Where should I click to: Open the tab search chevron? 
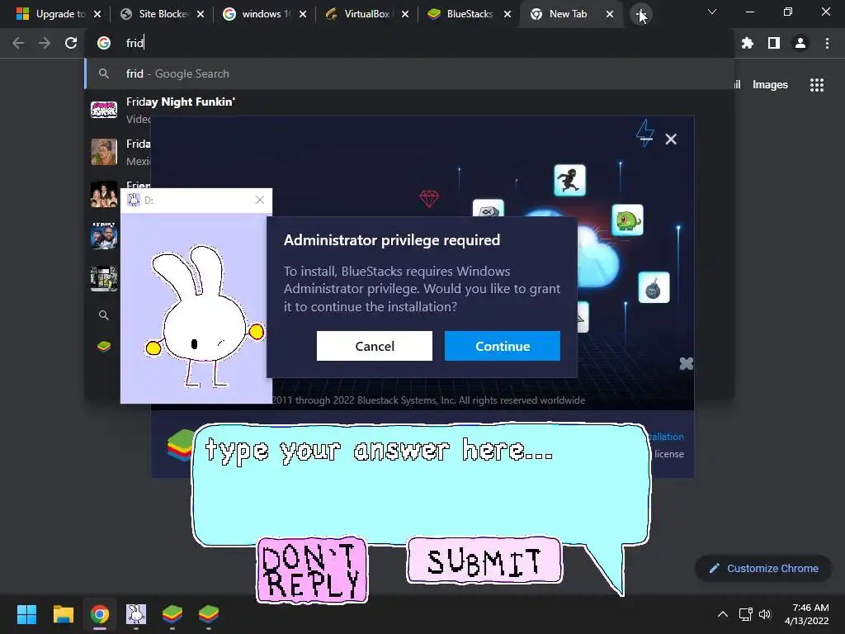click(x=712, y=12)
